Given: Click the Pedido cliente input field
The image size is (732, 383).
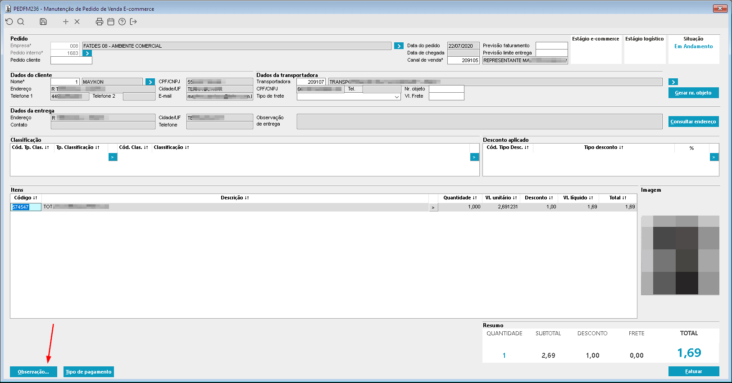Looking at the screenshot, I should click(71, 60).
